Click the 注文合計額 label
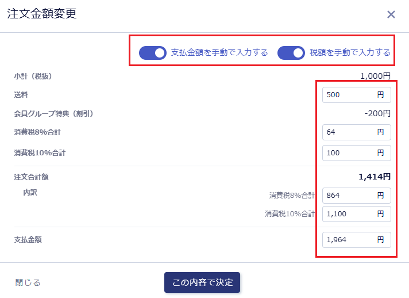 pos(31,177)
